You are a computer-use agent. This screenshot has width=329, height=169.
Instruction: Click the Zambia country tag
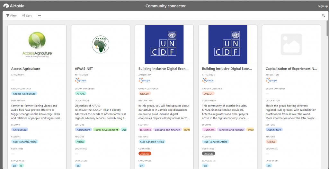(x=145, y=154)
